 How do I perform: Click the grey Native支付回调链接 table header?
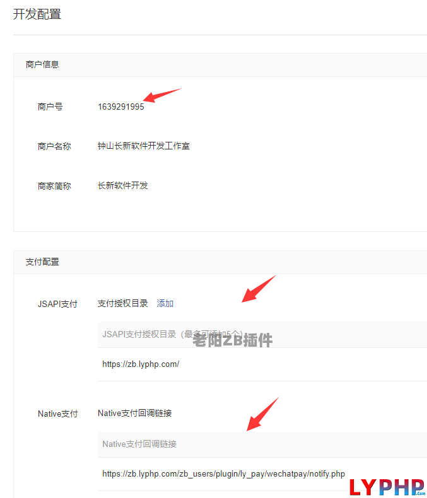139,444
